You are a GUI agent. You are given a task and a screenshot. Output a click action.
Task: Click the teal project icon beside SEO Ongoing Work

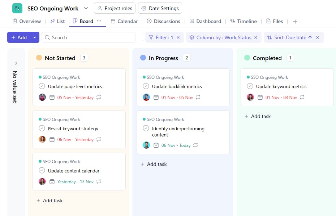[x=17, y=8]
